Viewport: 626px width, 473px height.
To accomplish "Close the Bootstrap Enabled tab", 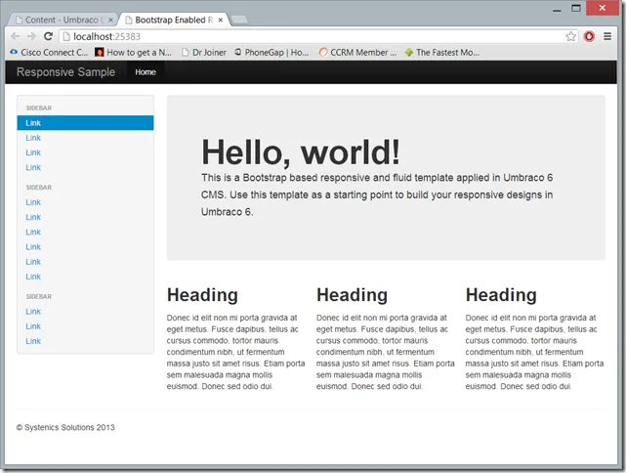I will (221, 20).
